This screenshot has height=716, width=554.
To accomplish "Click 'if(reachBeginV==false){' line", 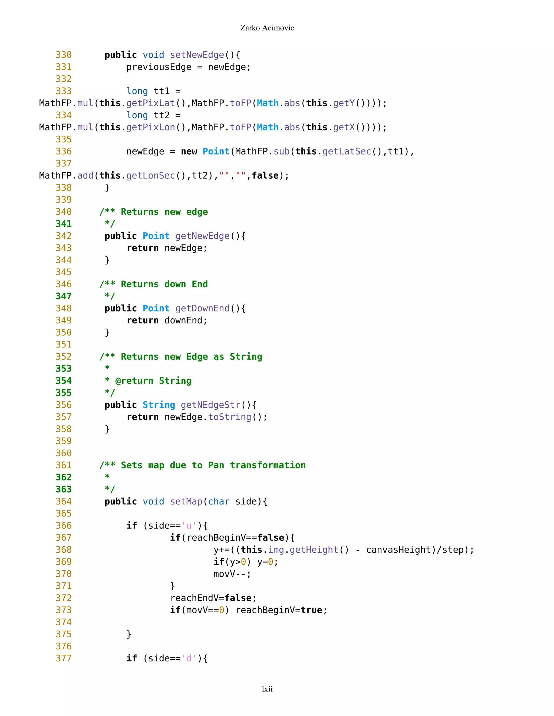I will click(x=232, y=538).
